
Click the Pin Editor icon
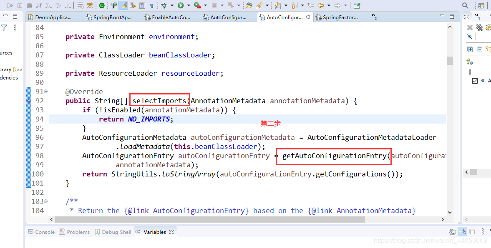click(357, 5)
